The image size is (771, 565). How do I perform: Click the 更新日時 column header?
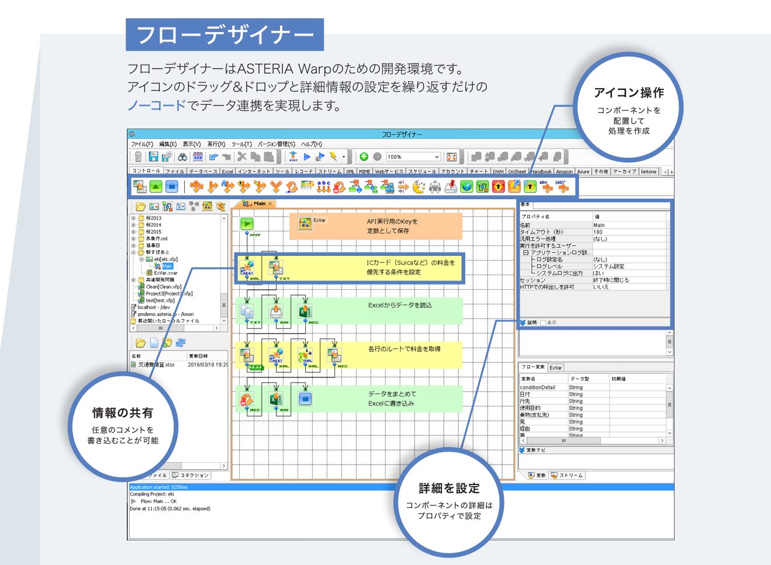pyautogui.click(x=207, y=356)
